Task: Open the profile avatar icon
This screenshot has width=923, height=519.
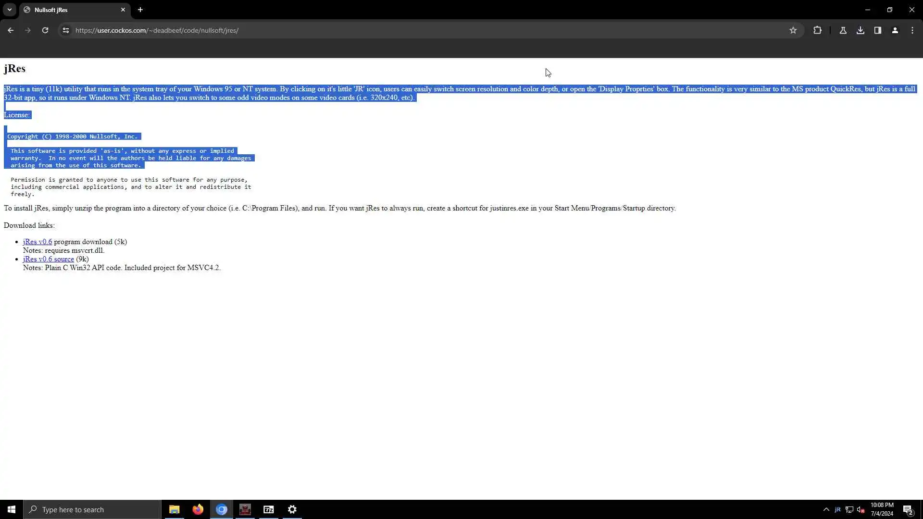Action: (895, 30)
